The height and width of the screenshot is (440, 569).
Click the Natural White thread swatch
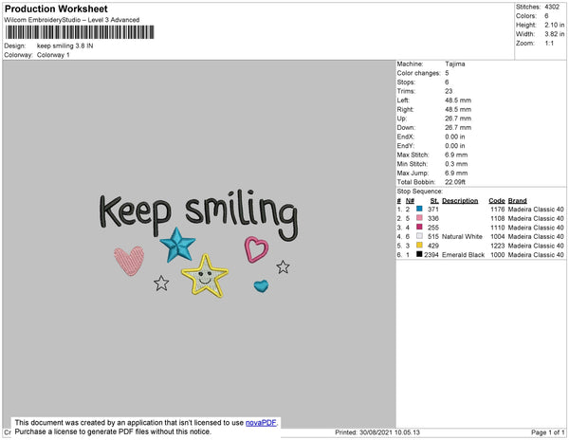pos(419,236)
